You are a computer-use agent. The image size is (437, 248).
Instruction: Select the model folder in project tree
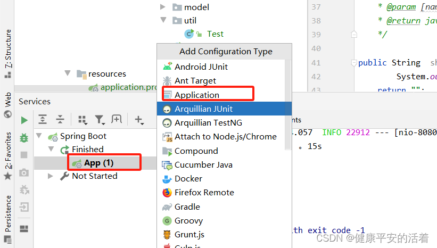tap(191, 7)
